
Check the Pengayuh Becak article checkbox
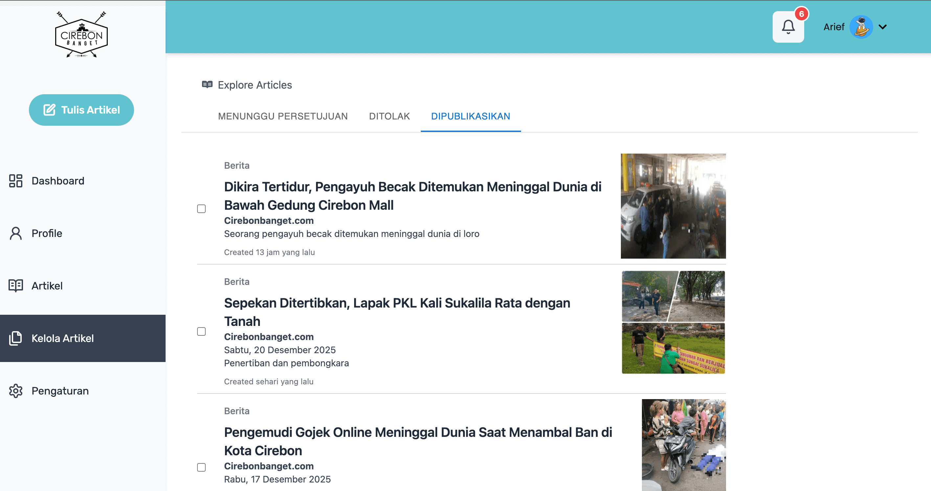[x=201, y=209]
